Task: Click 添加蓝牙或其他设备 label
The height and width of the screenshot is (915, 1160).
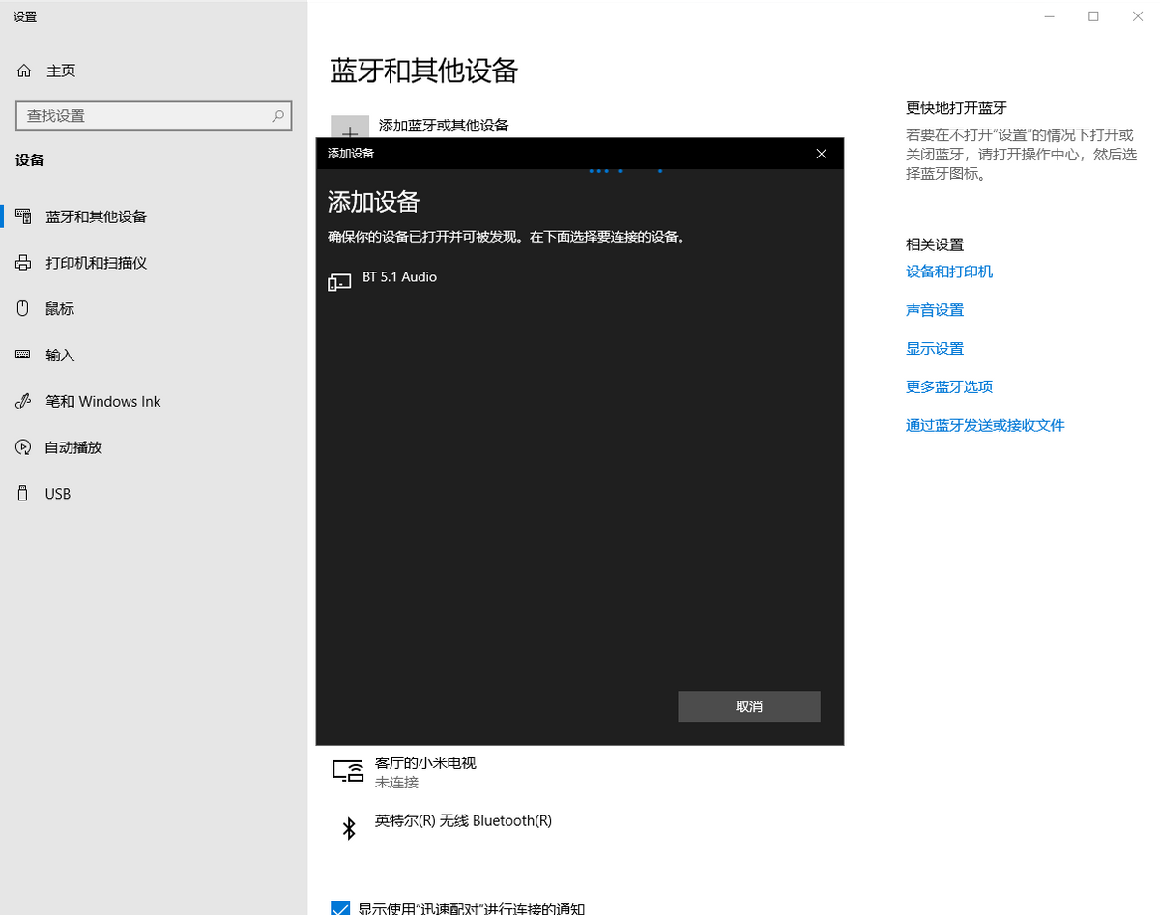Action: pyautogui.click(x=444, y=126)
